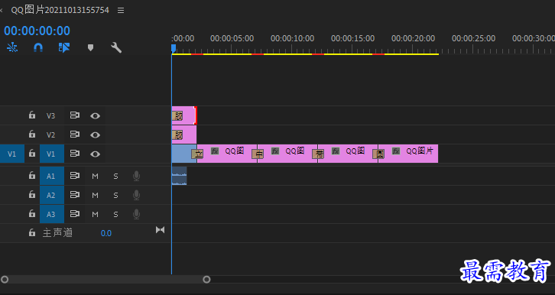Mute track A3
This screenshot has height=295, width=555.
pos(96,214)
